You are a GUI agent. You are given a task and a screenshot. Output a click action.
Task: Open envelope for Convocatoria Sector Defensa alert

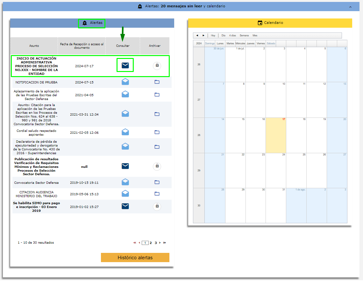(125, 182)
